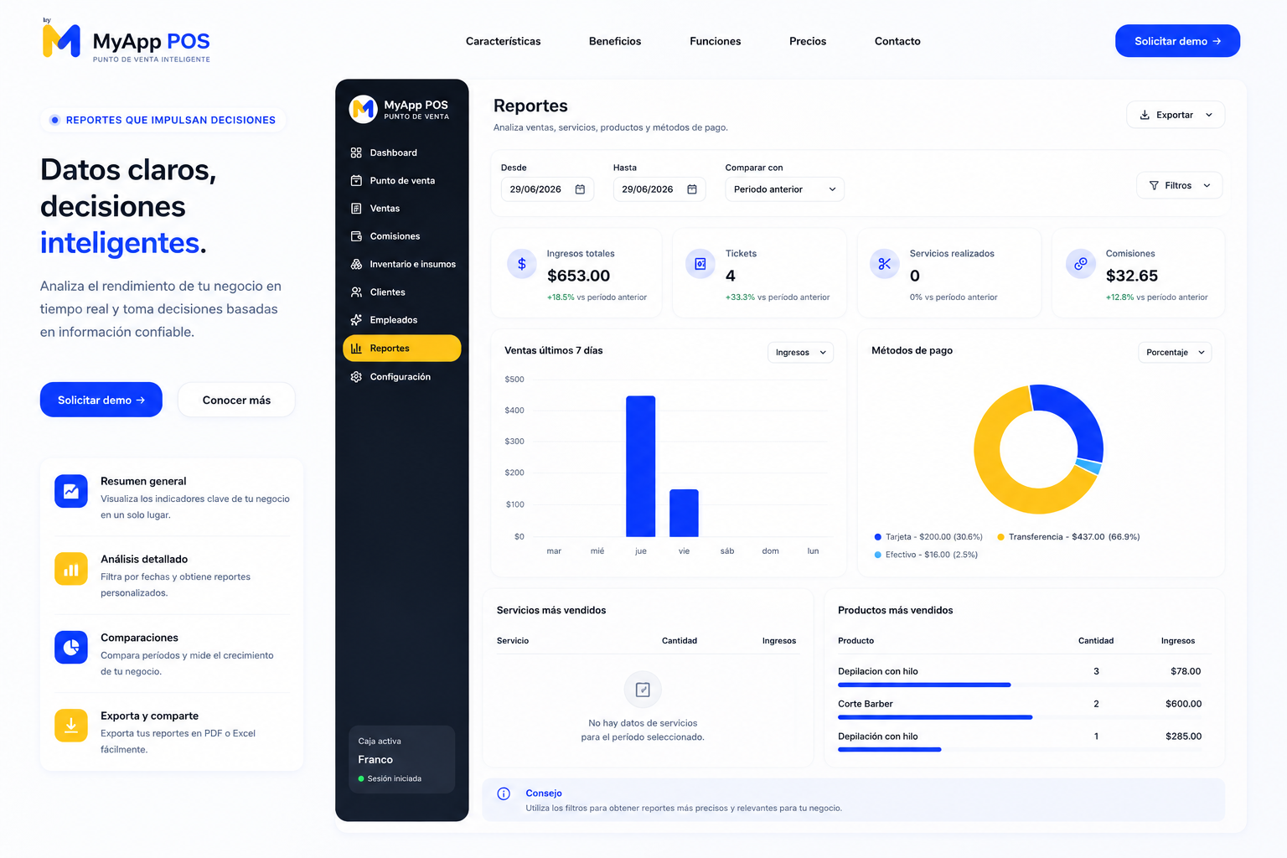
Task: Click the Consejo link text
Action: pos(544,793)
